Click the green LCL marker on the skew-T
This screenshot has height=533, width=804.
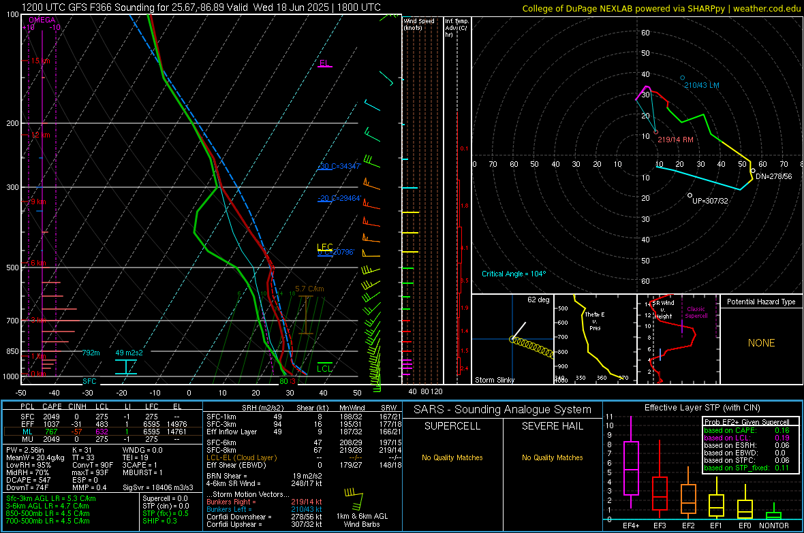[x=324, y=366]
